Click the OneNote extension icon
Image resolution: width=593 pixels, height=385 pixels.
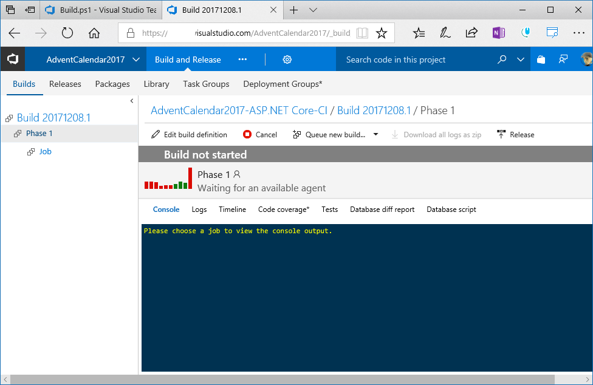498,33
